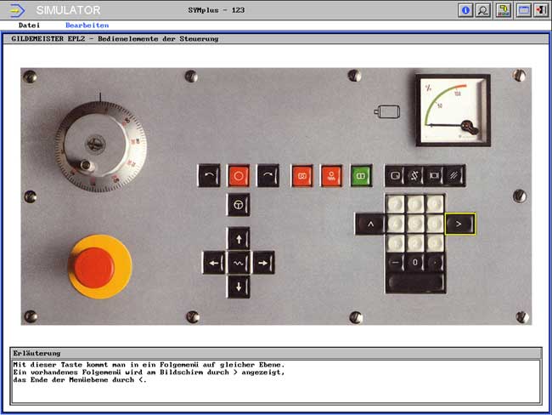Viewport: 552px width, 415px height.
Task: Click the exit door icon in toolbar
Action: tap(540, 10)
